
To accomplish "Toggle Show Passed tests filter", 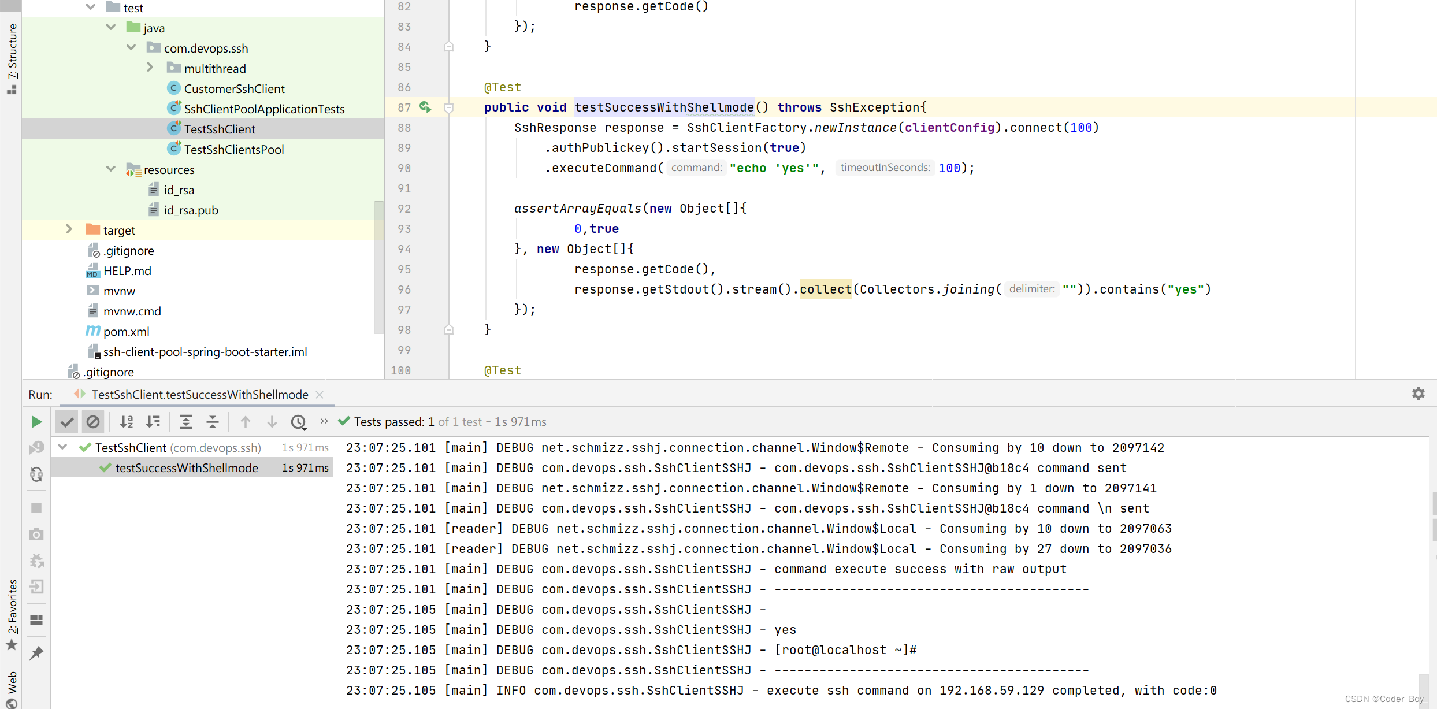I will point(67,422).
